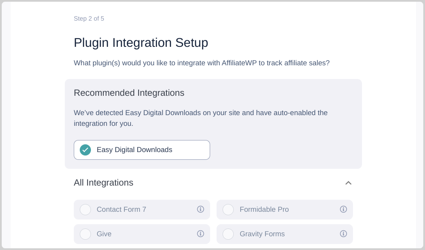Select the Gravity Forms label
425x250 pixels.
click(262, 234)
